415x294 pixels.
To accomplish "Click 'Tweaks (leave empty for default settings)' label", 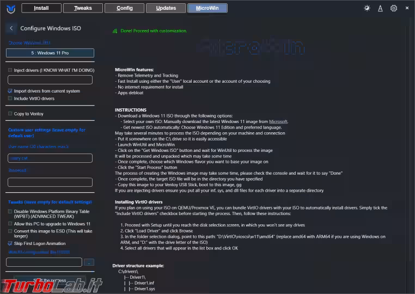I will [50, 202].
